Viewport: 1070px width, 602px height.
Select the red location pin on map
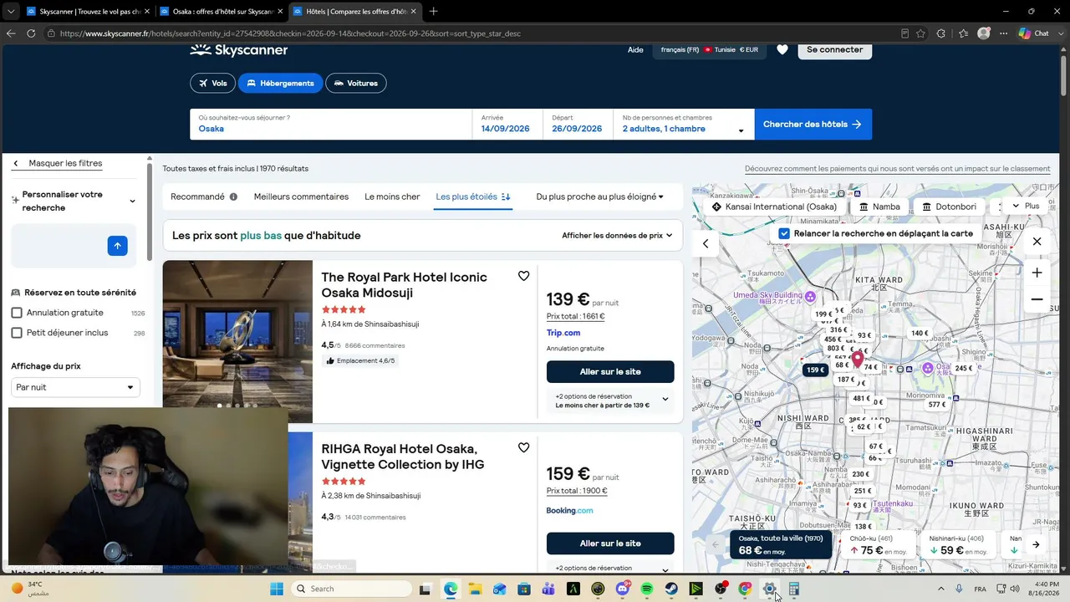click(857, 361)
